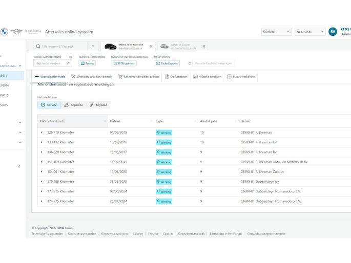Viewport: 351px width, 263px height.
Task: Open the Kilometer unit dropdown
Action: [x=276, y=32]
